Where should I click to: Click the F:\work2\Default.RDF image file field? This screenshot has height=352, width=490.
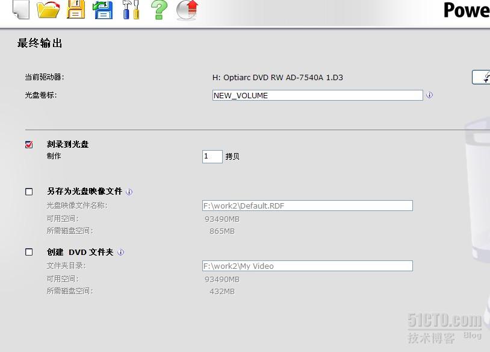[308, 206]
